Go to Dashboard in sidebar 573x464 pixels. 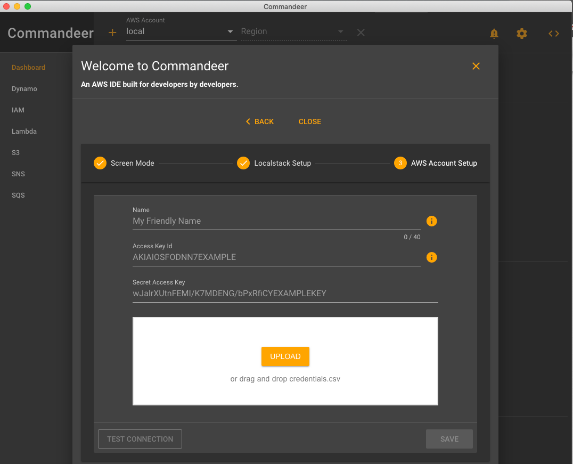click(x=29, y=67)
